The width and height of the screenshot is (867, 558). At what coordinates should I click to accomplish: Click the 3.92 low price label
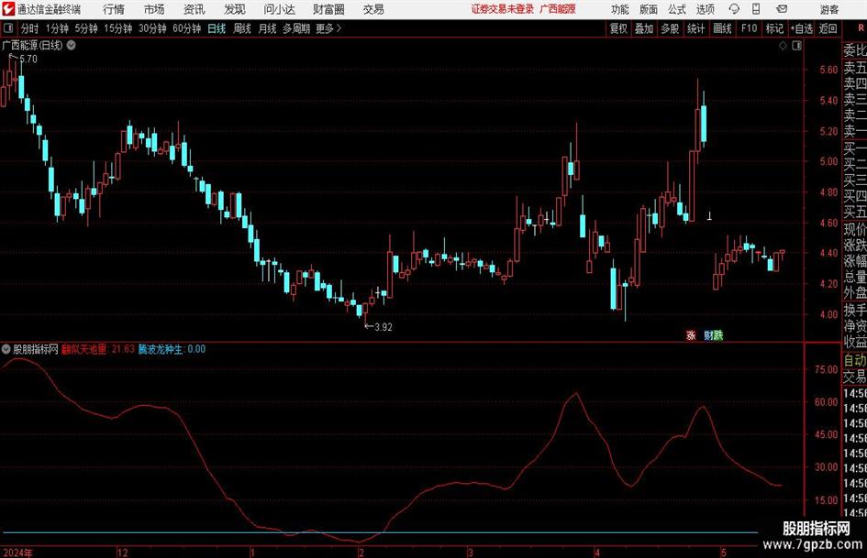click(x=383, y=327)
